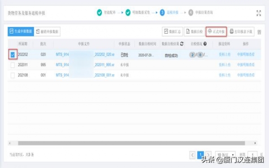The height and width of the screenshot is (168, 269).
Task: Click the 批次 column header
Action: click(x=43, y=44)
